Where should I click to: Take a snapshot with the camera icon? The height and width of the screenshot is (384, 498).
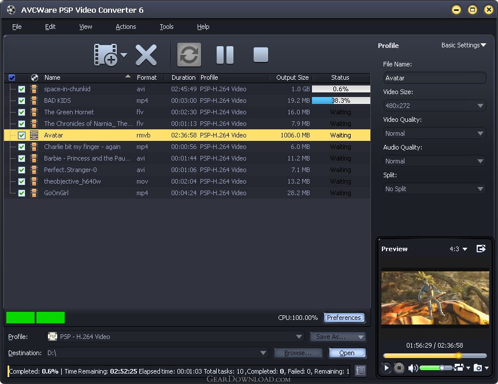478,368
